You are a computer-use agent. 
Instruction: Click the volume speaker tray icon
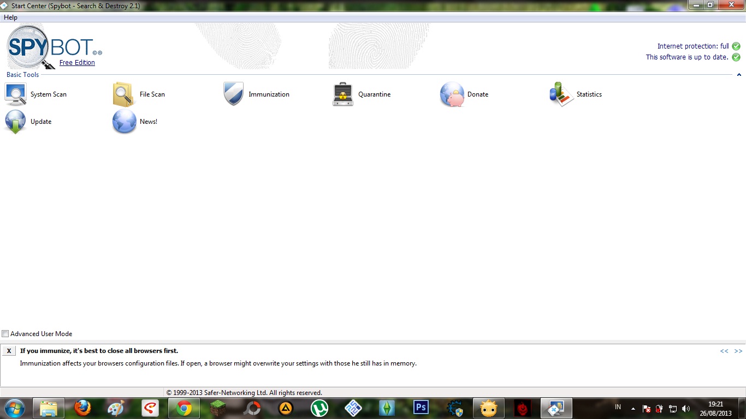point(686,408)
